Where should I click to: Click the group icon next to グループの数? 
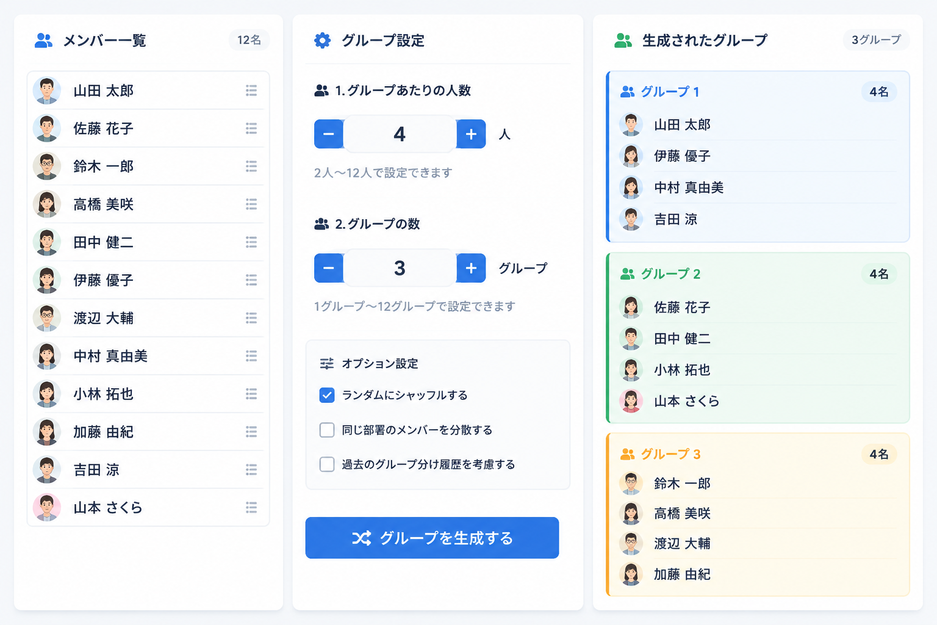pyautogui.click(x=321, y=224)
